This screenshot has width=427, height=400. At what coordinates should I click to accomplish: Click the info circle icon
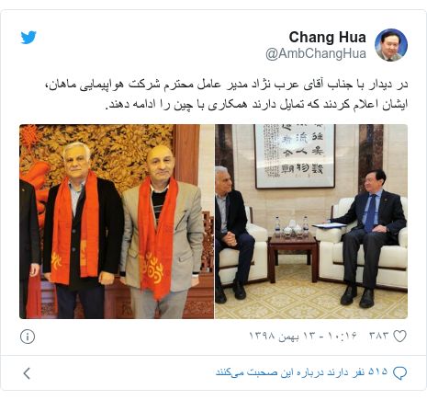[28, 337]
